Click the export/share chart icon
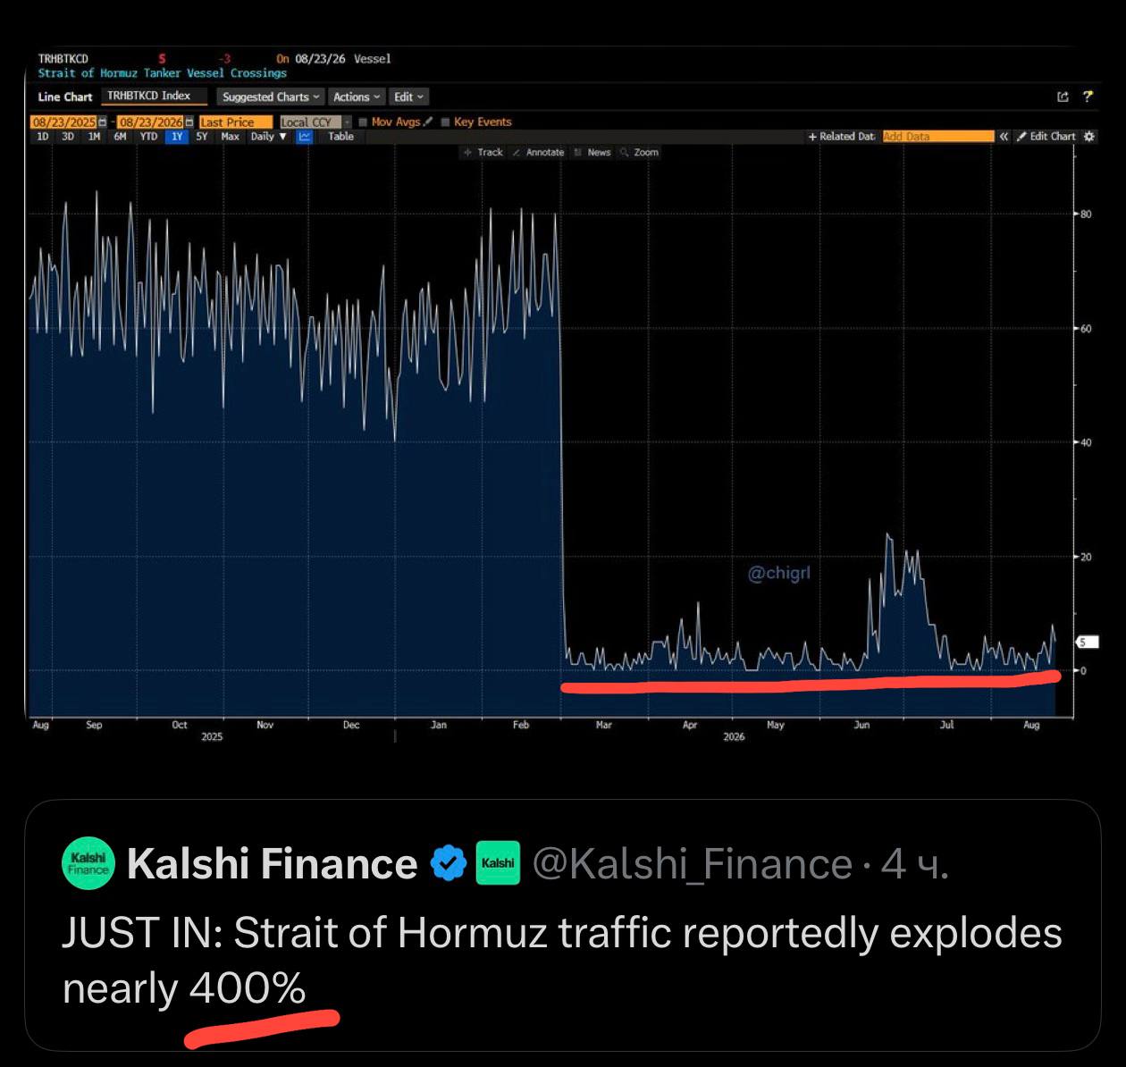 click(1063, 97)
